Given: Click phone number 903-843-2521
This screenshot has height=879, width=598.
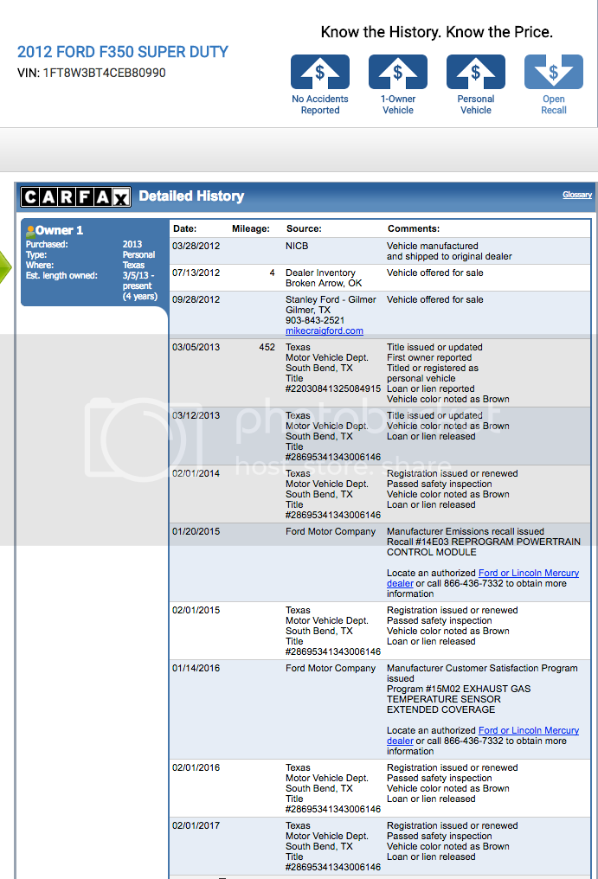Looking at the screenshot, I should (x=315, y=320).
